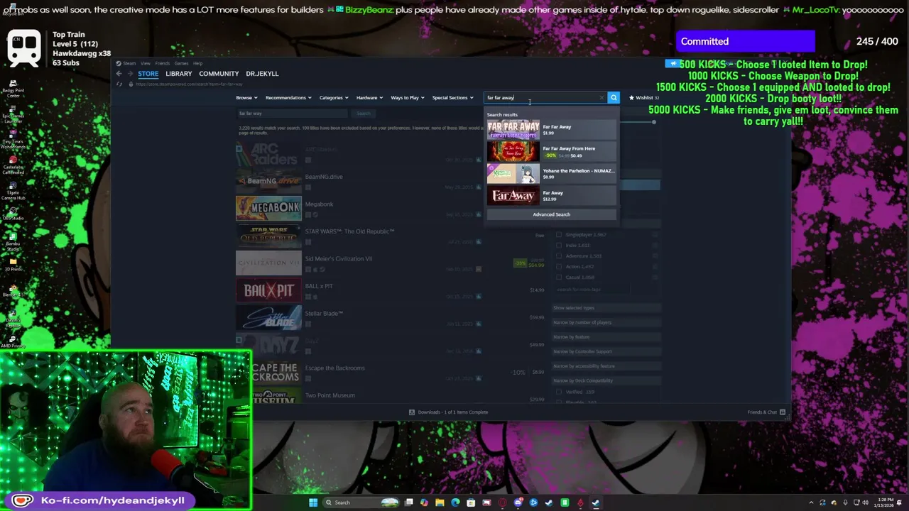This screenshot has width=909, height=511.
Task: Check the Verified deck compatibility filter
Action: (x=559, y=392)
